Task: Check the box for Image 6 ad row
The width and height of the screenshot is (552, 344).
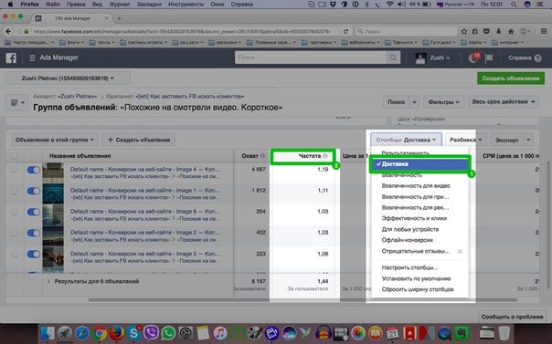Action: [15, 213]
